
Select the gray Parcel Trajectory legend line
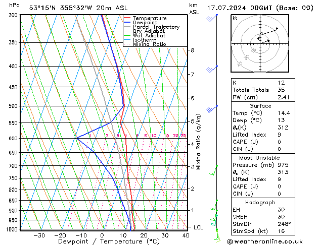tap(127, 27)
